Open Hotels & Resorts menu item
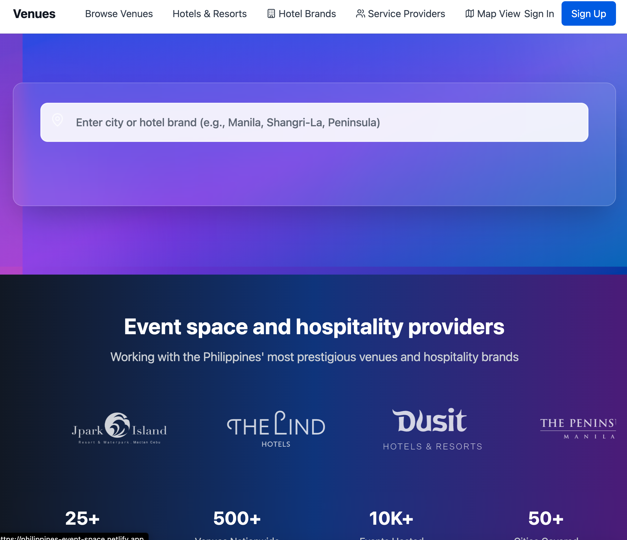 [210, 14]
